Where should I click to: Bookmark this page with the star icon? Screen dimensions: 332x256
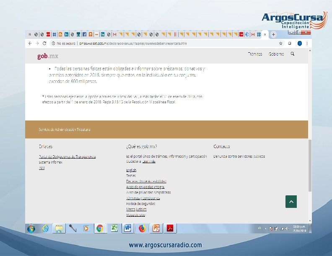[280, 44]
